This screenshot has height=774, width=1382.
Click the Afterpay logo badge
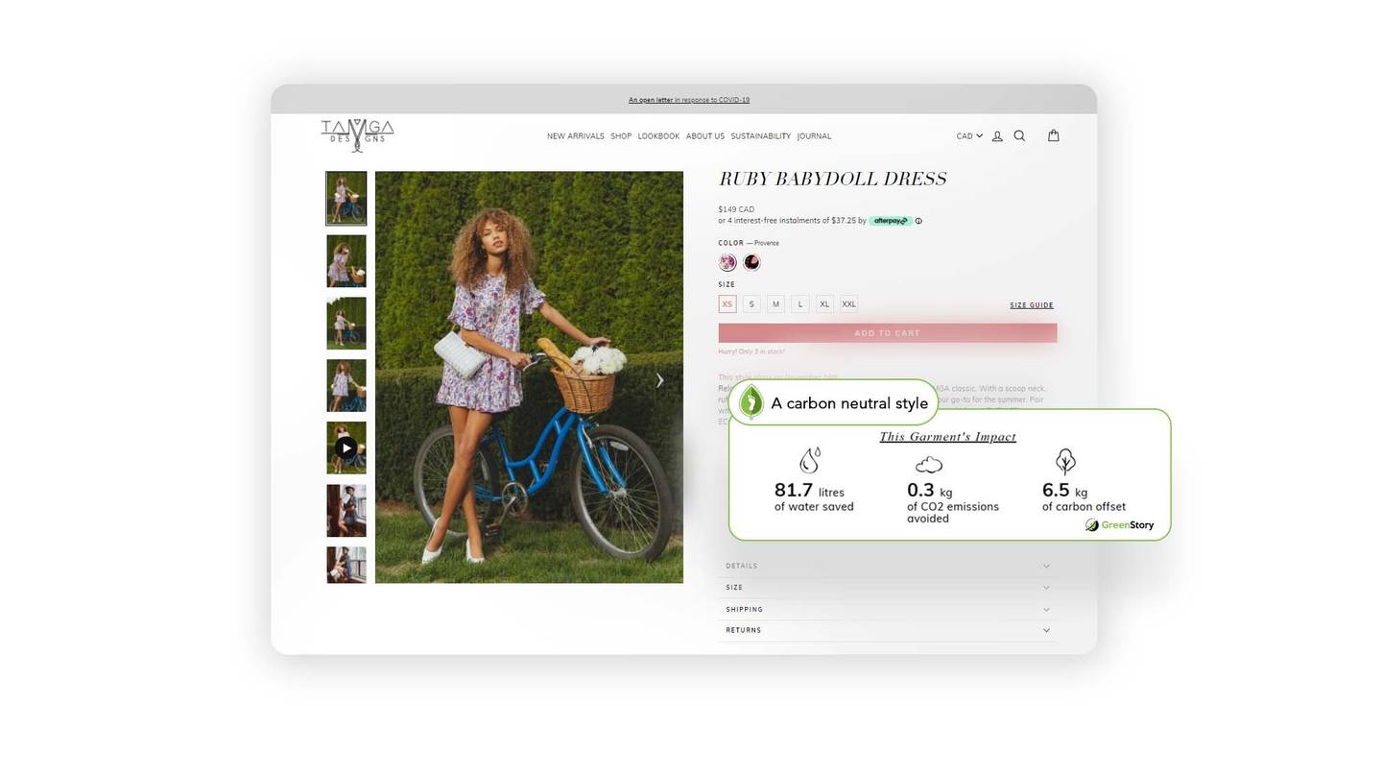click(x=891, y=221)
